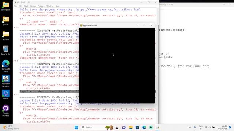Viewport: 234px width, 131px height.
Task: Close the pygame window
Action: tap(151, 25)
